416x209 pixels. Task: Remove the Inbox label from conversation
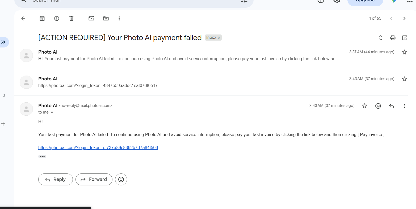[x=219, y=38]
